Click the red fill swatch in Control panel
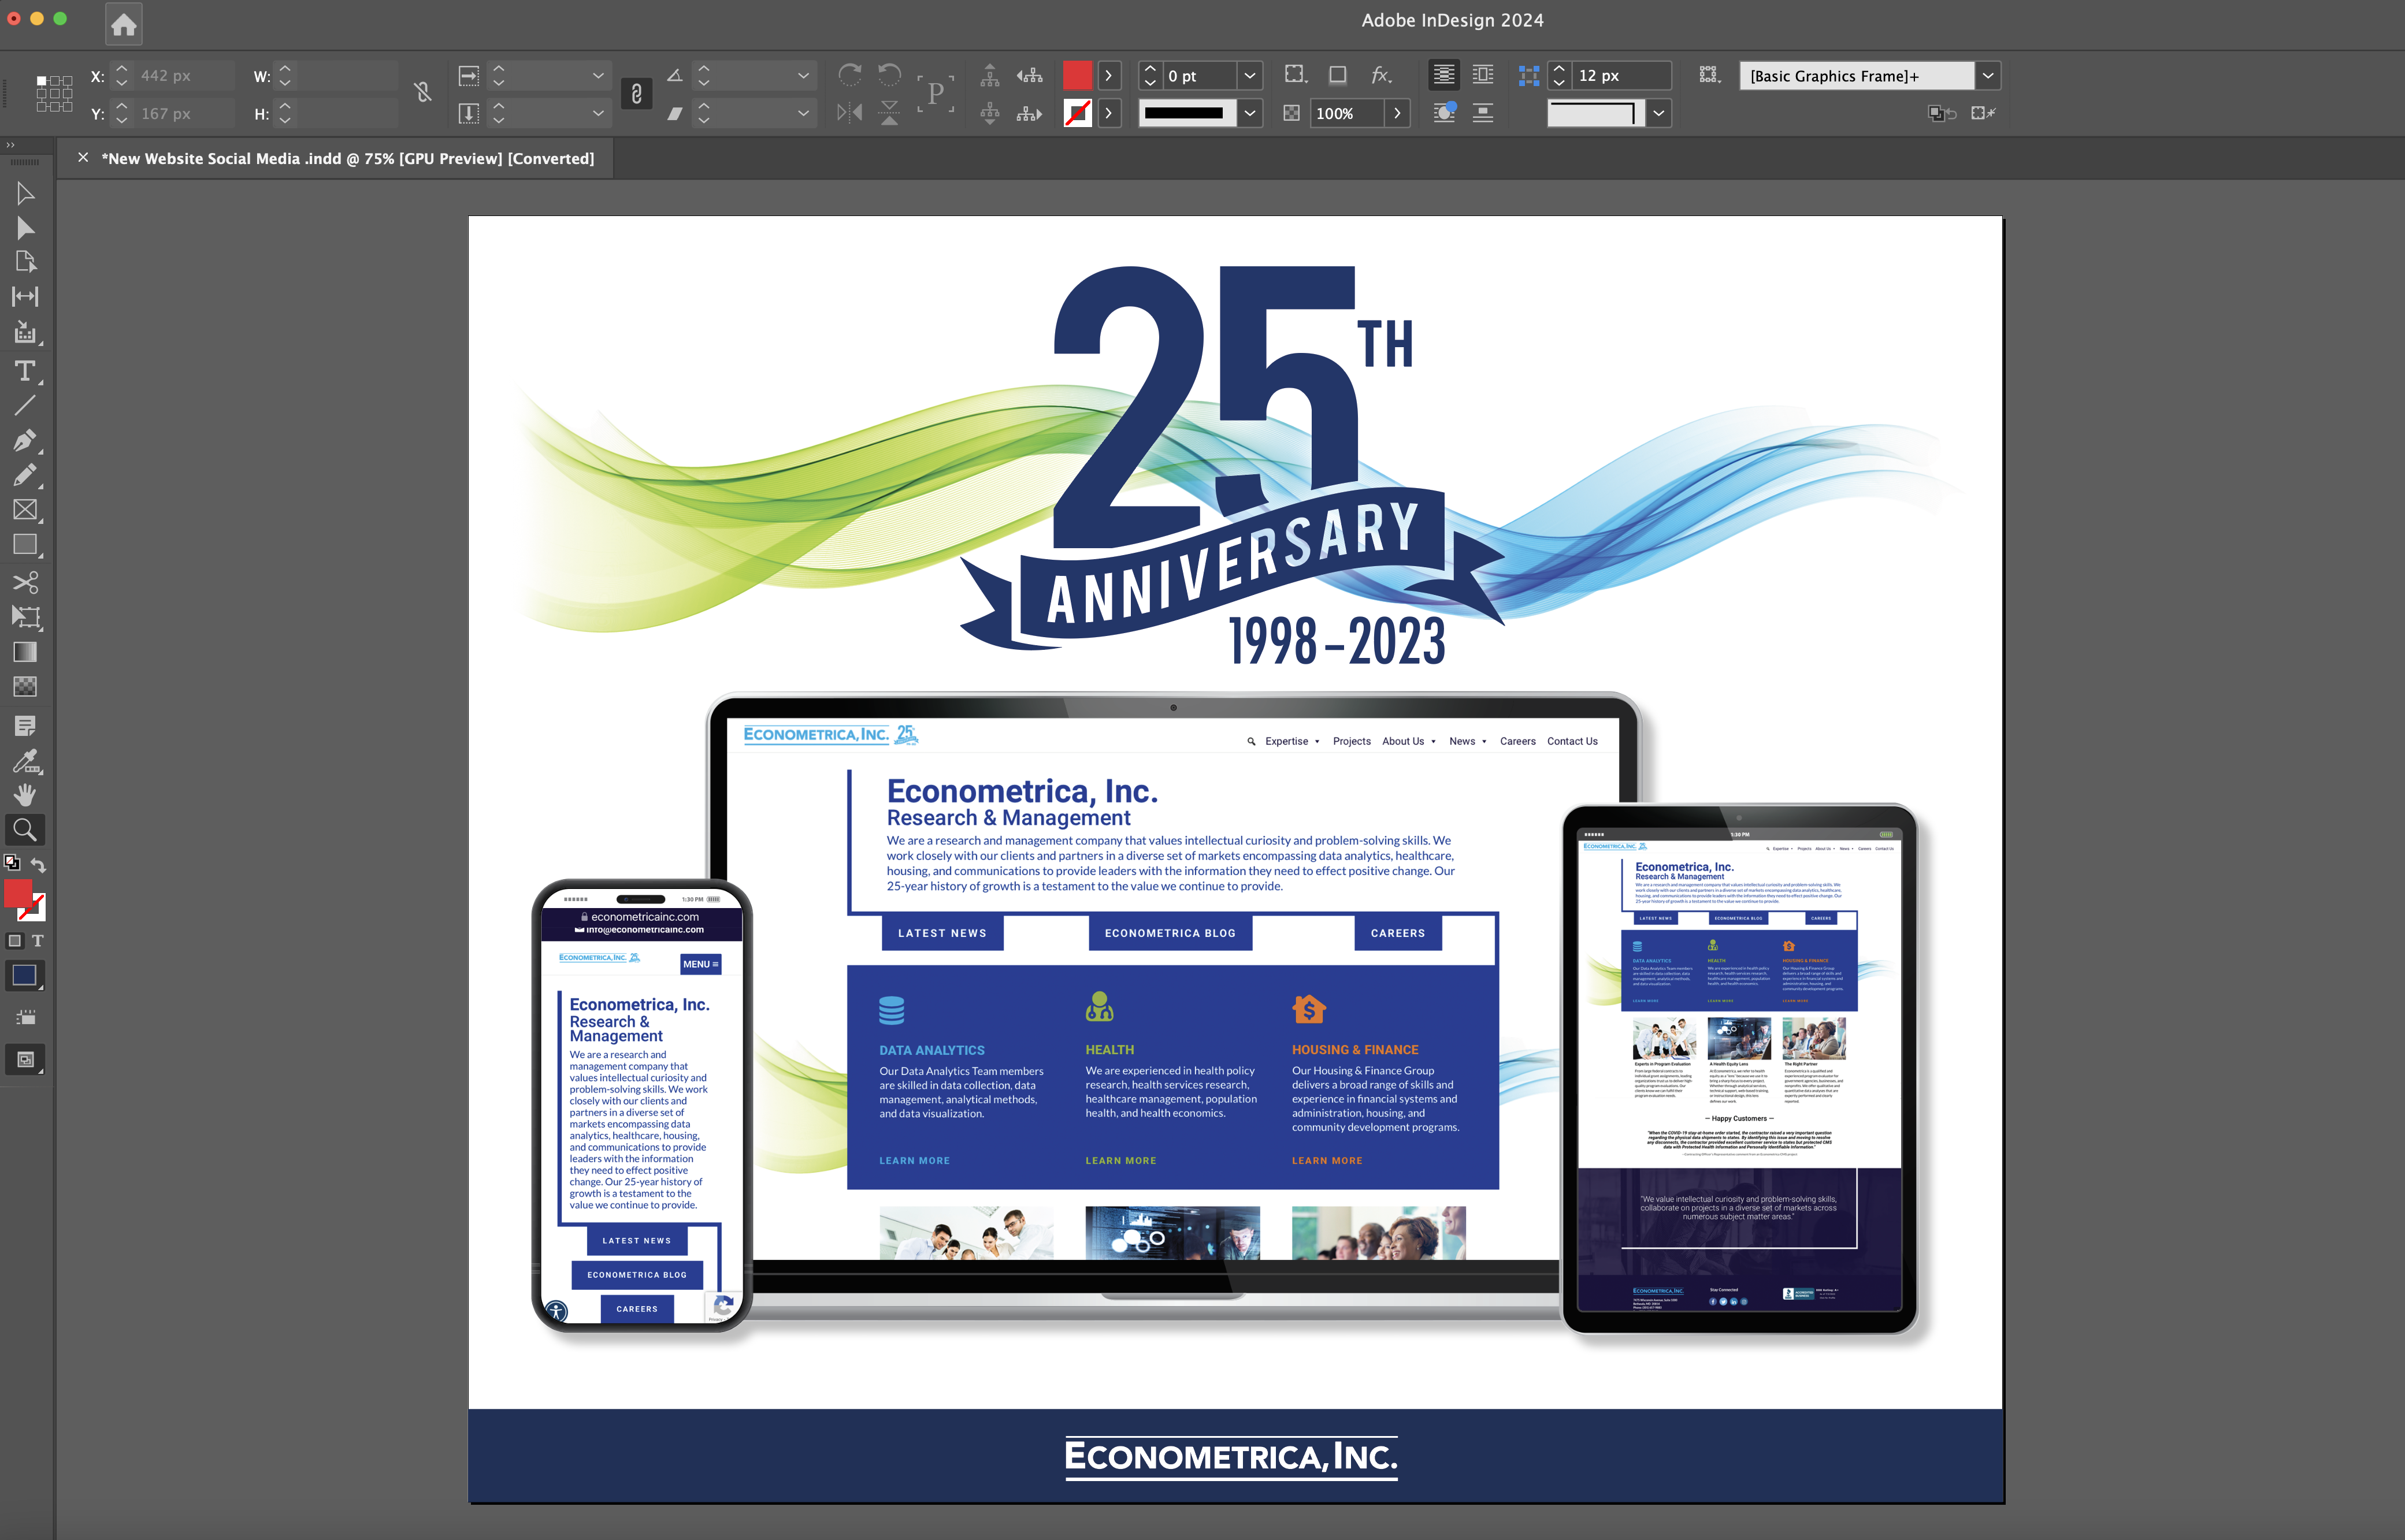Screen dimensions: 2405x1540 click(1078, 75)
